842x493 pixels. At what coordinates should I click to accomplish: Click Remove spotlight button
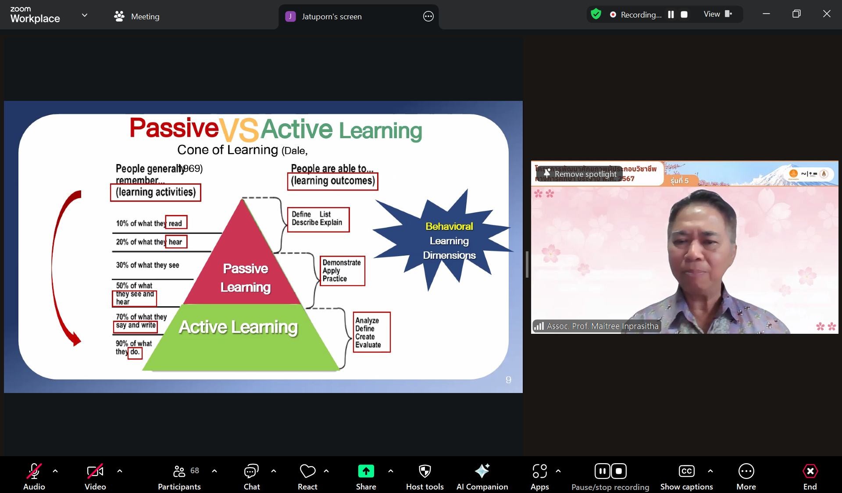click(579, 174)
